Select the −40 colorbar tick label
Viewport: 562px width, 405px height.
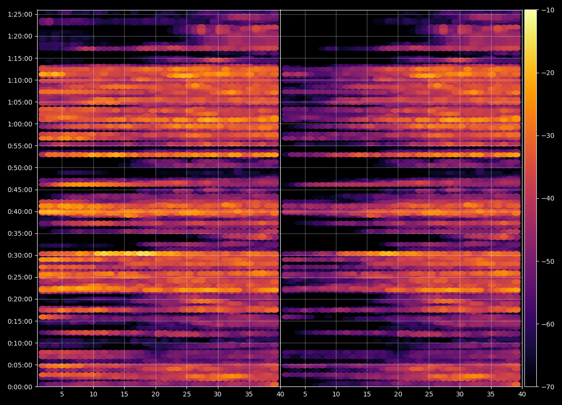pyautogui.click(x=547, y=198)
